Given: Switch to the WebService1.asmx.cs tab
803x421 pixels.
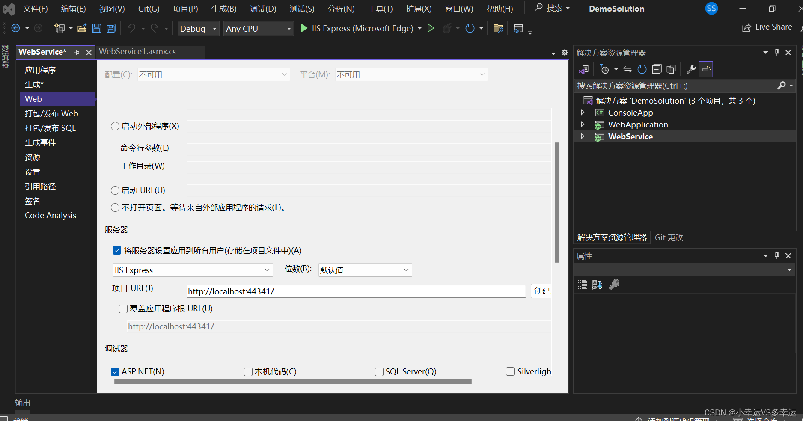Looking at the screenshot, I should pos(137,52).
